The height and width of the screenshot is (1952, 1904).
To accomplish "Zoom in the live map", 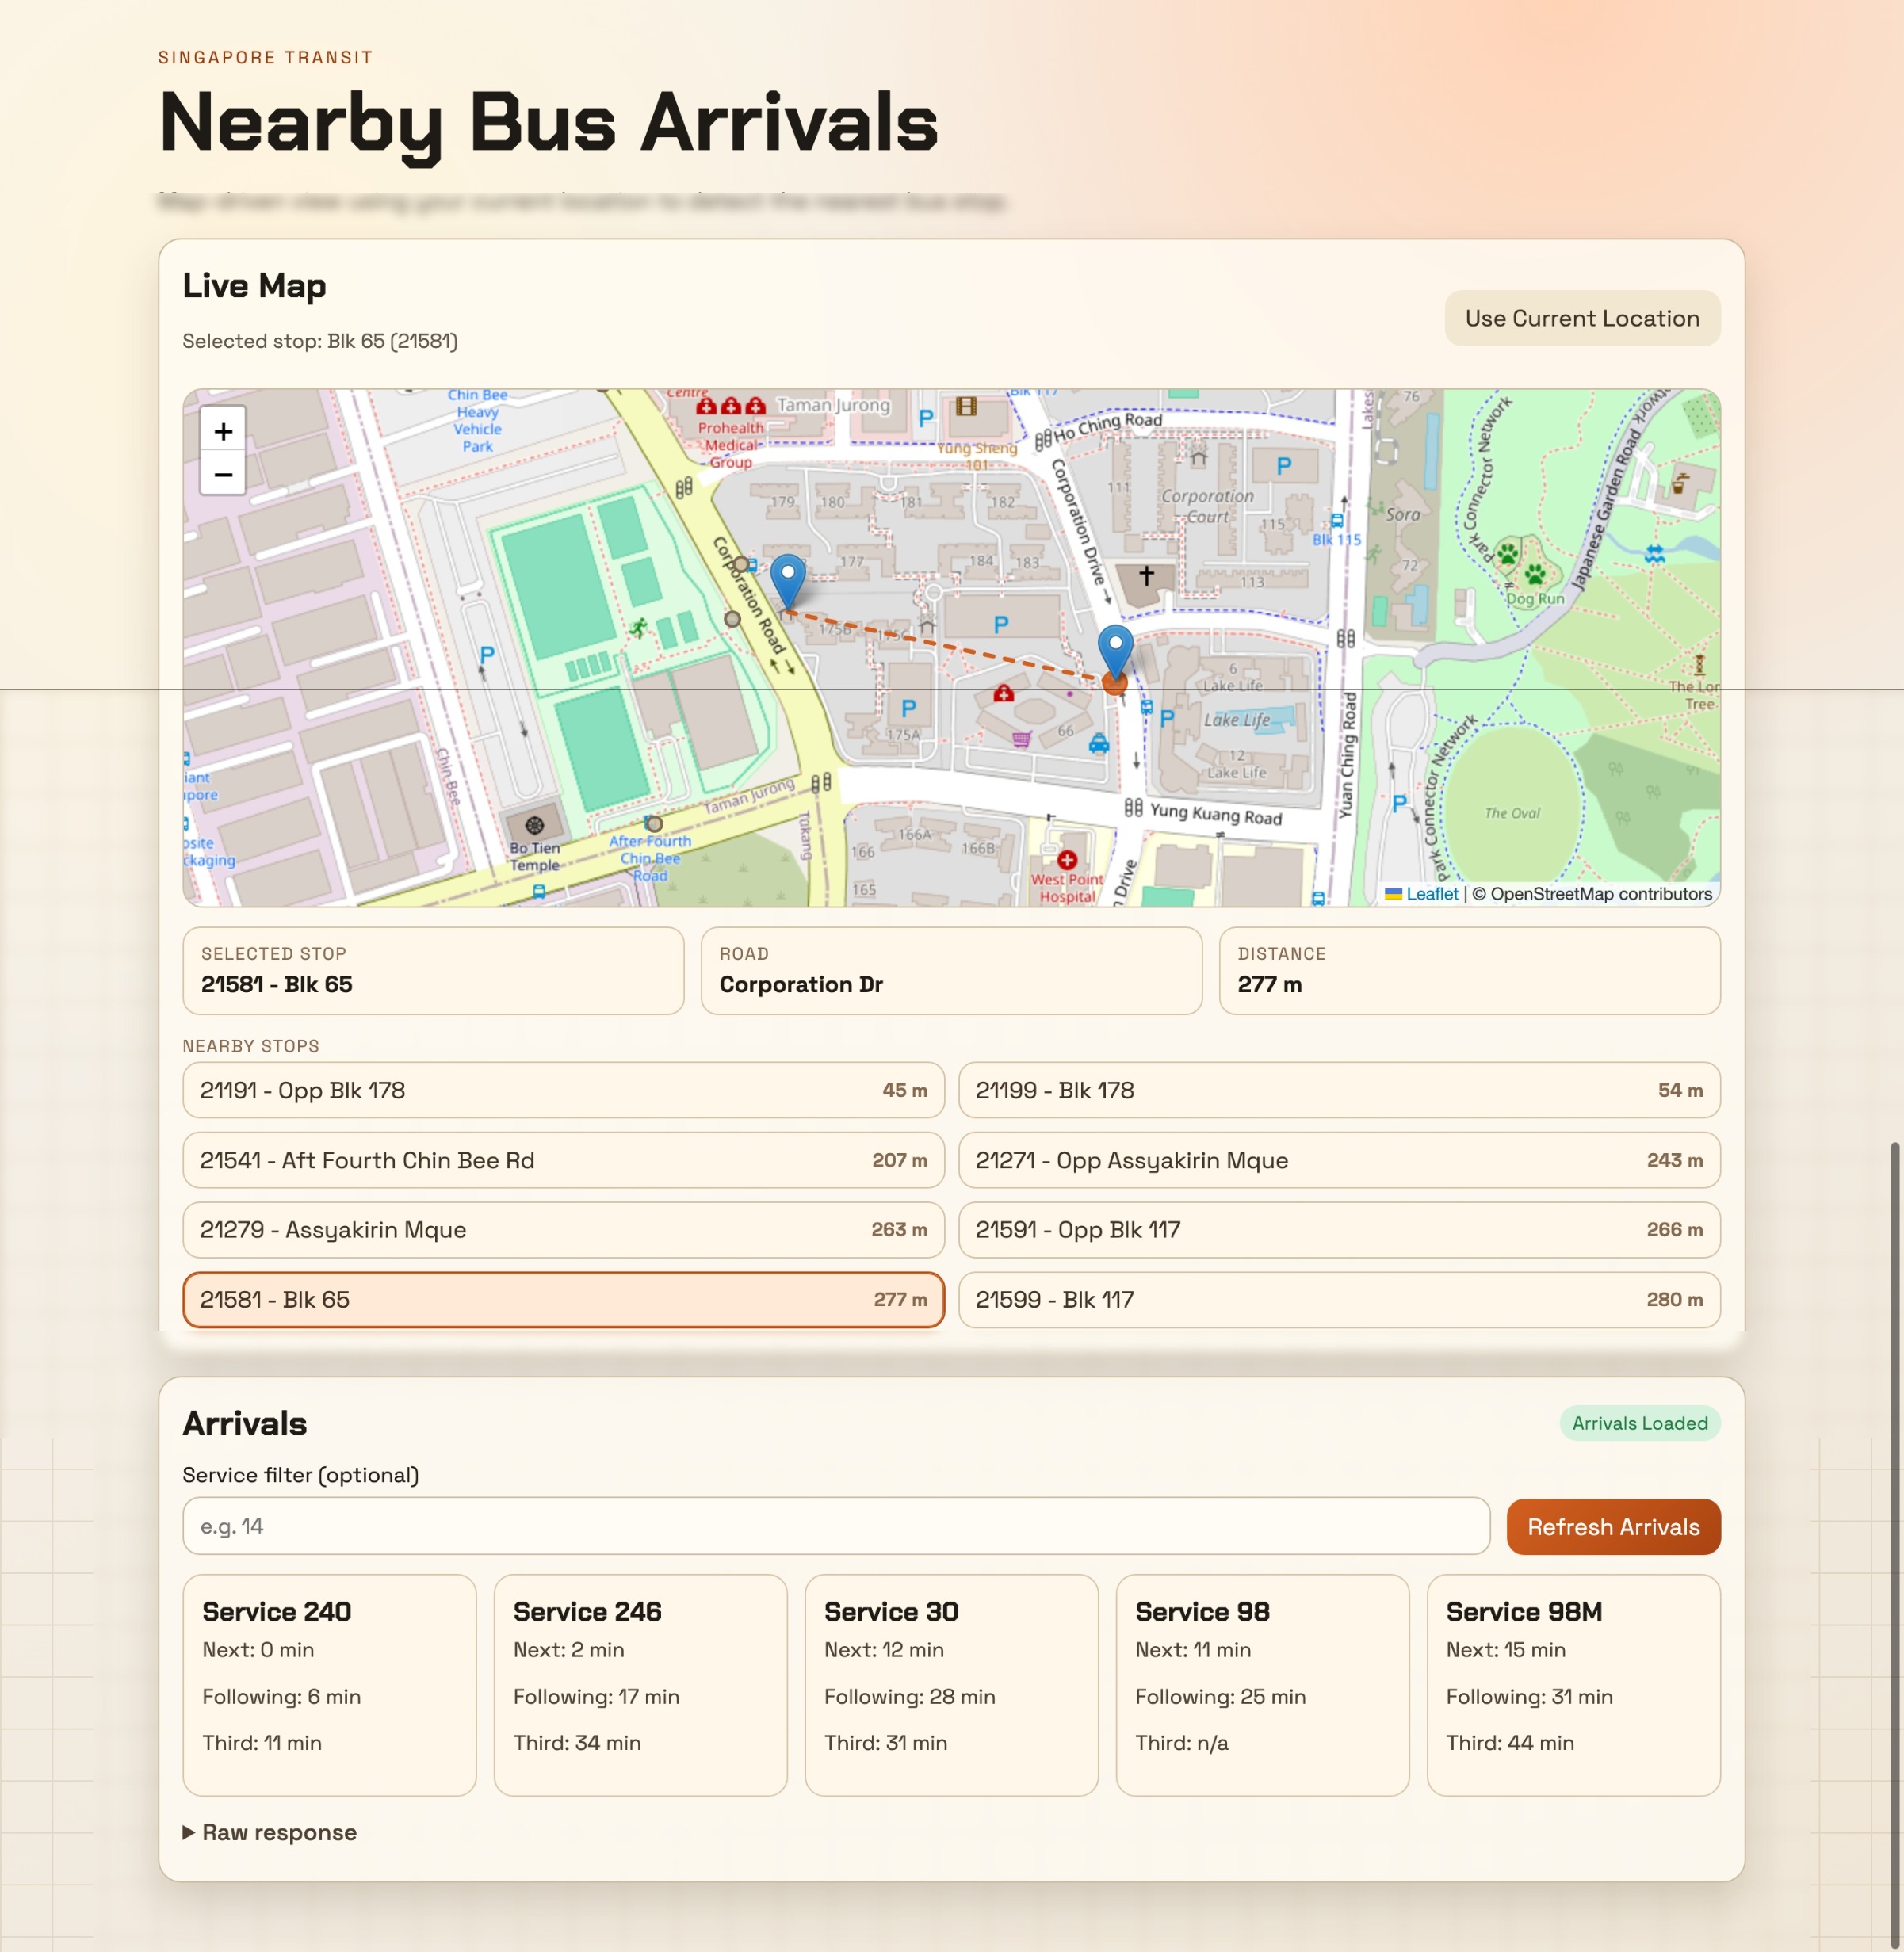I will [x=223, y=431].
